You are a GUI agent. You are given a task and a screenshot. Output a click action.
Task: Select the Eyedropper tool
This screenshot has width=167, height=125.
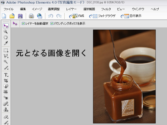pyautogui.click(x=6, y=43)
